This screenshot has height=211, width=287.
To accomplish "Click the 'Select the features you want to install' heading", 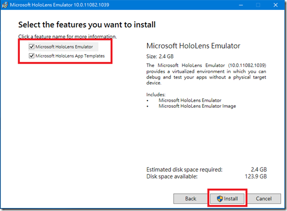I will point(87,25).
